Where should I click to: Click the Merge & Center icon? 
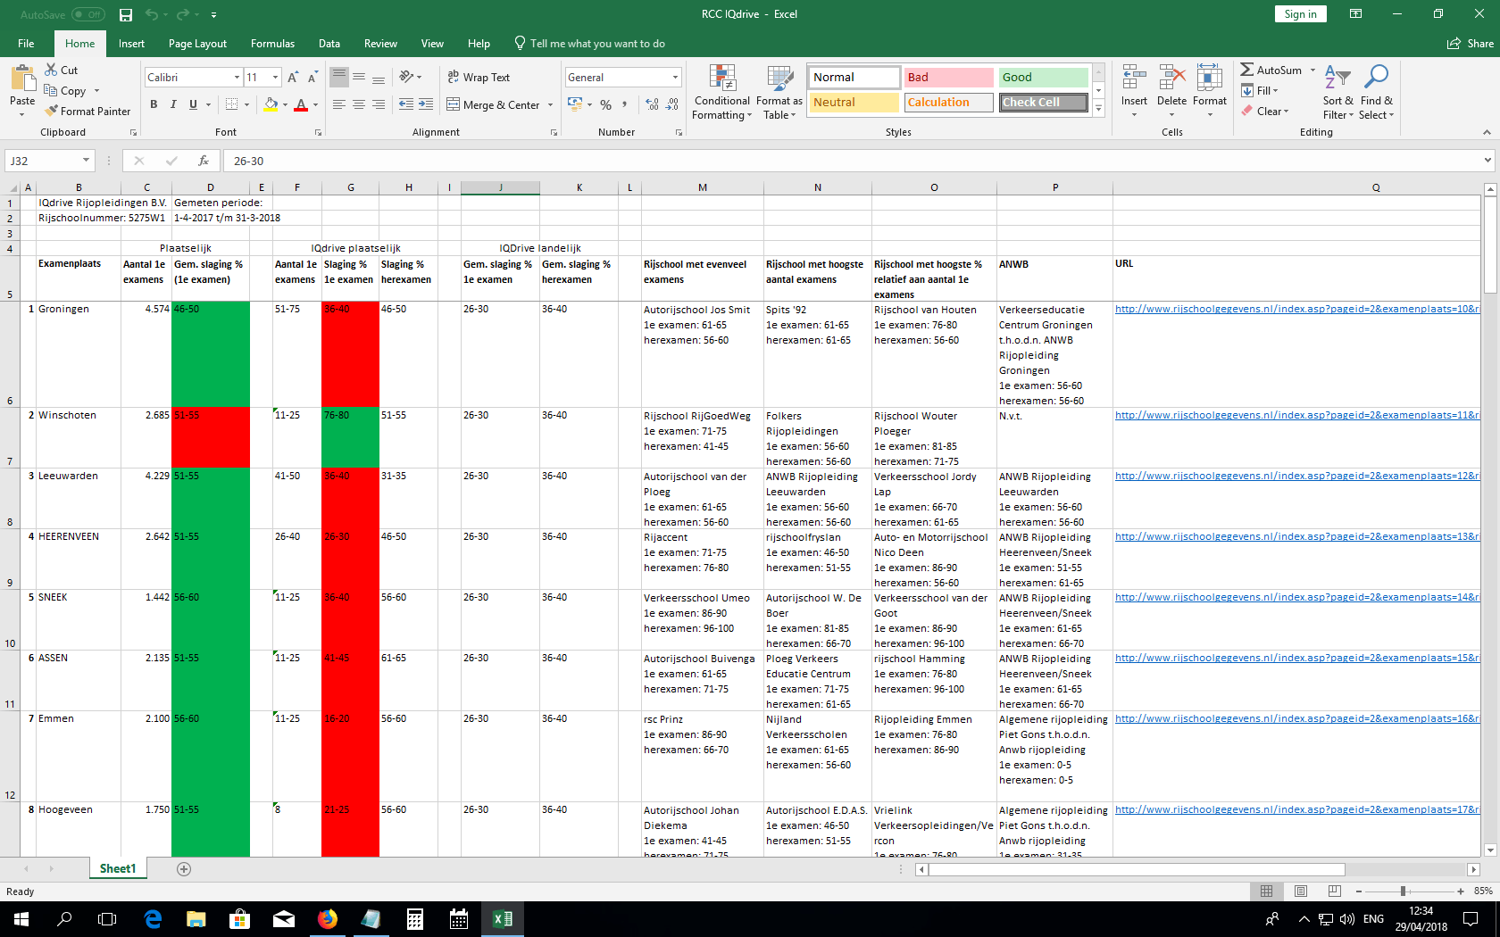[x=454, y=104]
